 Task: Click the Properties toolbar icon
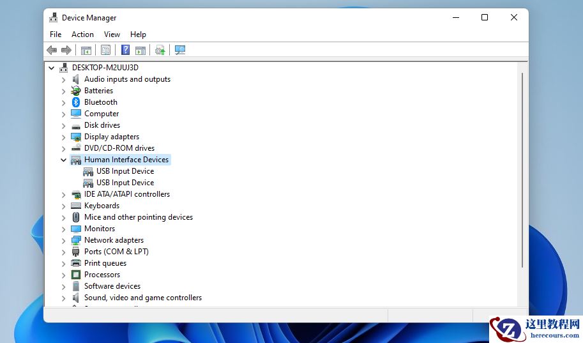[105, 50]
